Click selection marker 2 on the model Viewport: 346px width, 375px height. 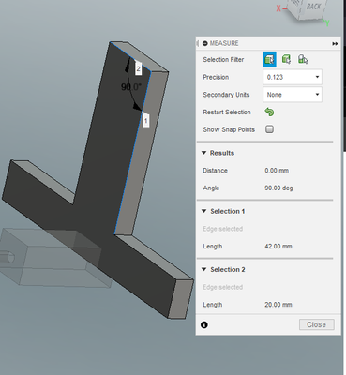click(138, 68)
